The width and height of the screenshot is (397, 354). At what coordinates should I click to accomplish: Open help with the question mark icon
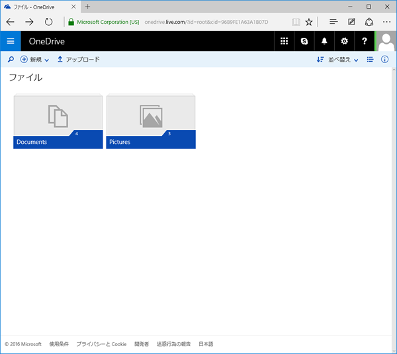(x=365, y=41)
